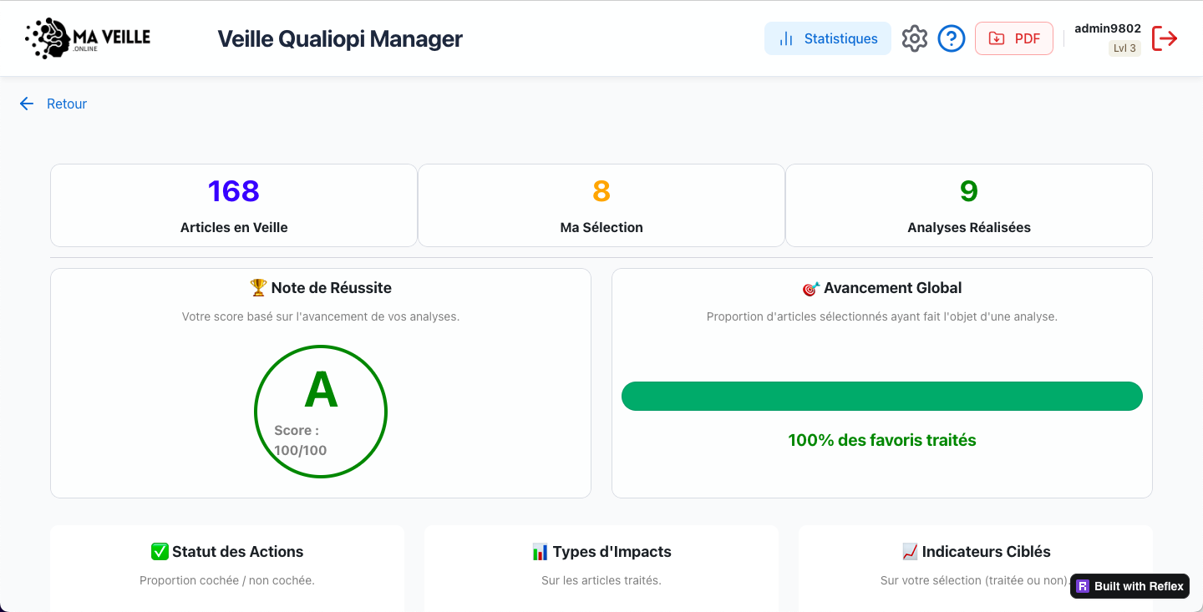Click the Ma Veille Online logo

click(88, 38)
